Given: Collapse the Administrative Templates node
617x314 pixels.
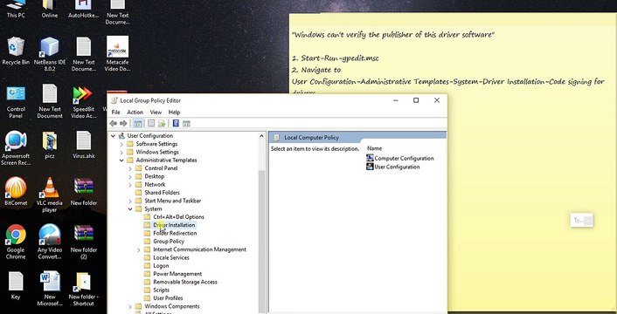Looking at the screenshot, I should (x=121, y=160).
